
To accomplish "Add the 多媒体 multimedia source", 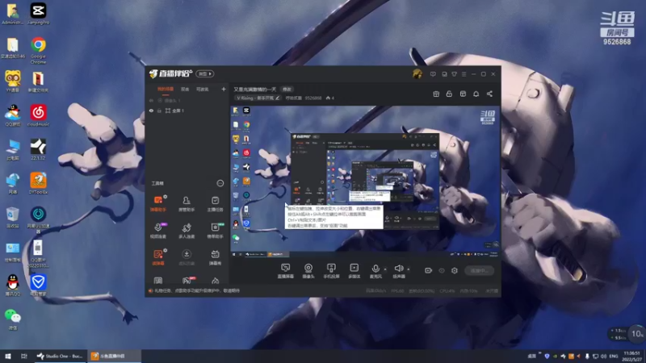I will pyautogui.click(x=354, y=271).
